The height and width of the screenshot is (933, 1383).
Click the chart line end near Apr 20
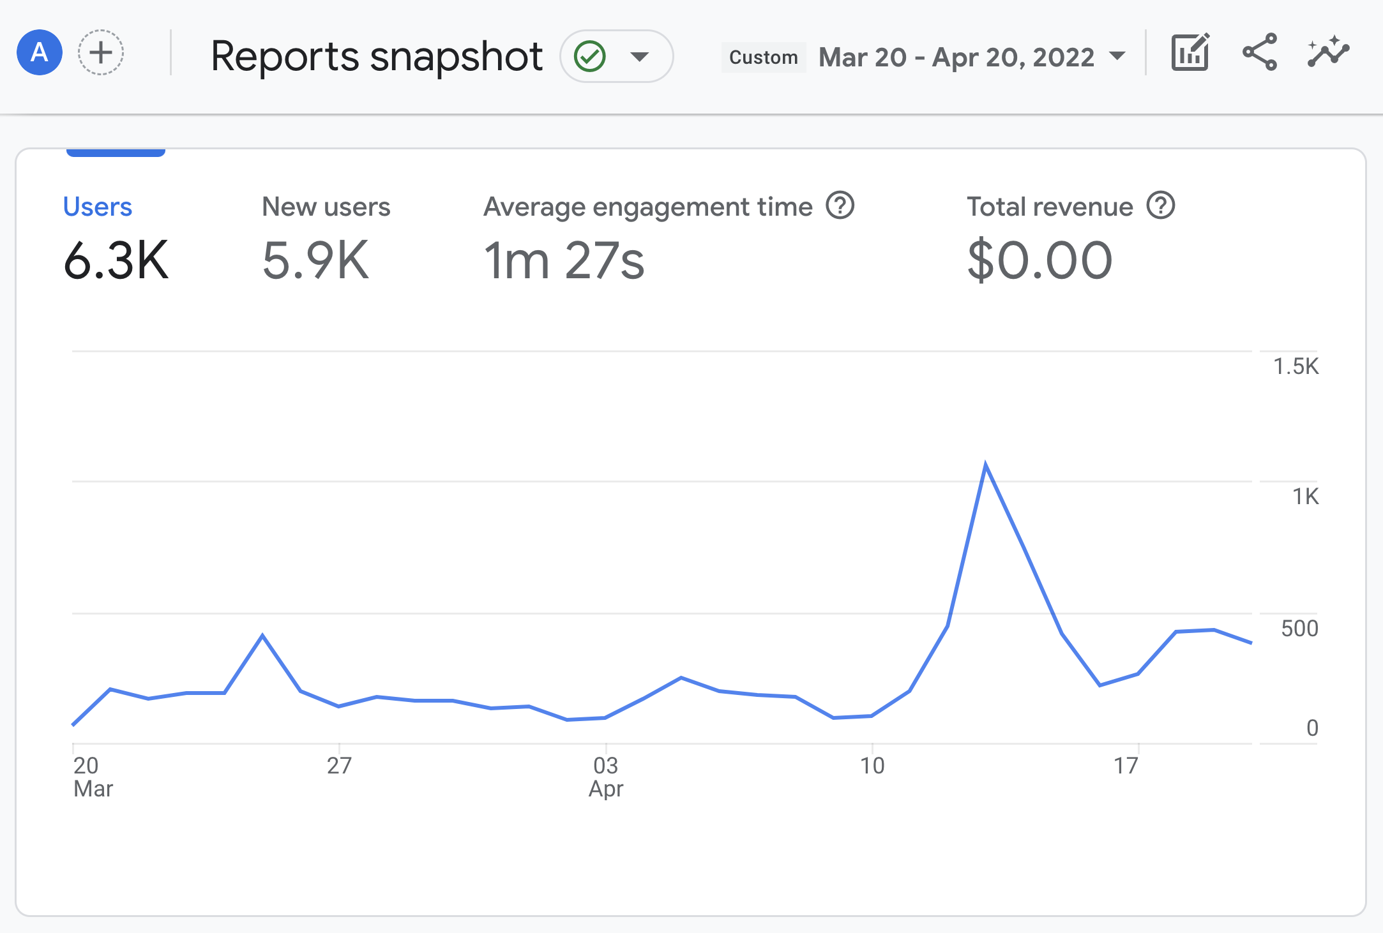pos(1250,643)
